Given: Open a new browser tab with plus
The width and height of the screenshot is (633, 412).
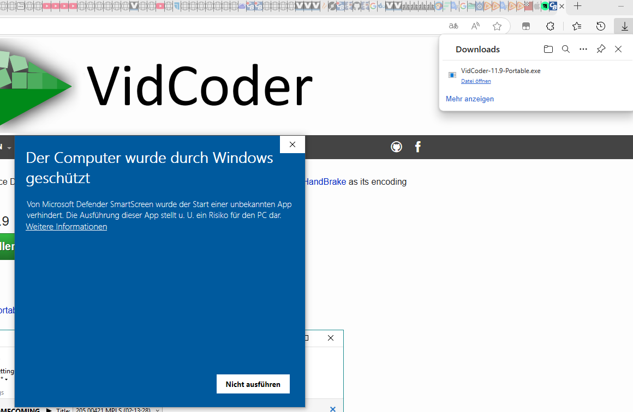Looking at the screenshot, I should 578,6.
